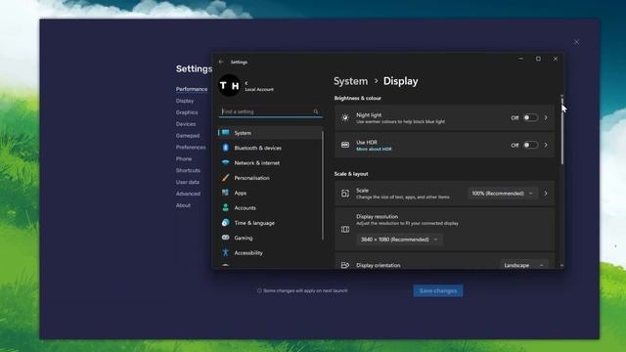Click Local Account under user name
This screenshot has width=626, height=352.
(x=259, y=89)
